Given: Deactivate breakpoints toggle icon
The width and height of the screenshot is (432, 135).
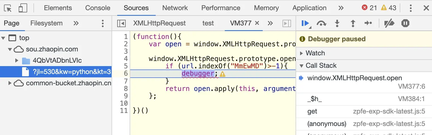Looking at the screenshot, I should point(389,23).
